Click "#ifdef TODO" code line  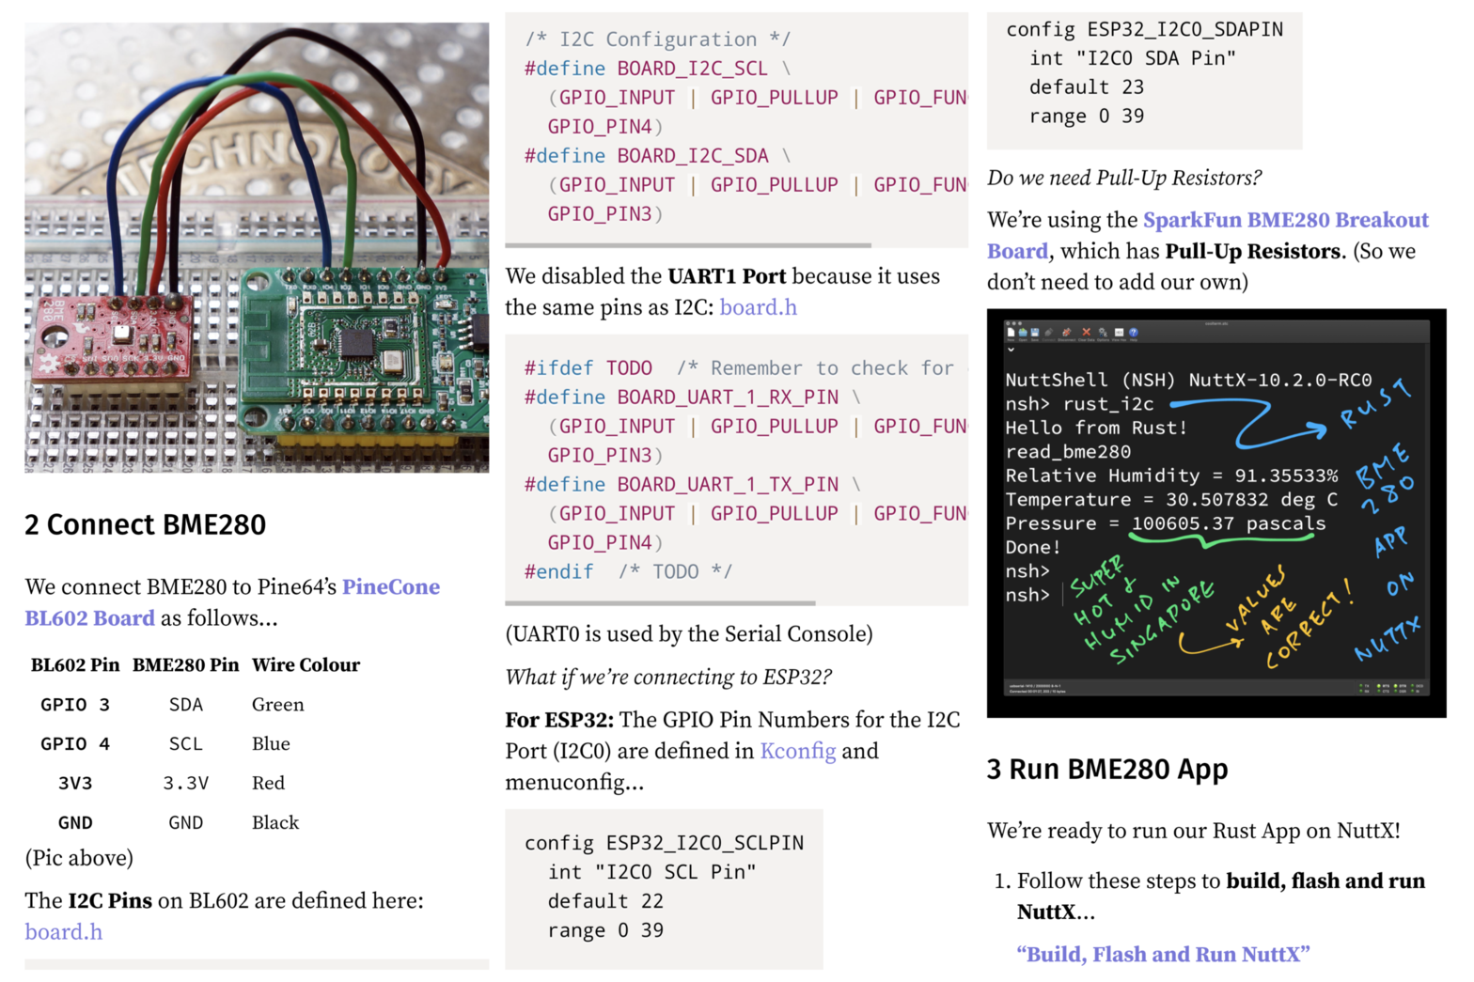(x=588, y=368)
